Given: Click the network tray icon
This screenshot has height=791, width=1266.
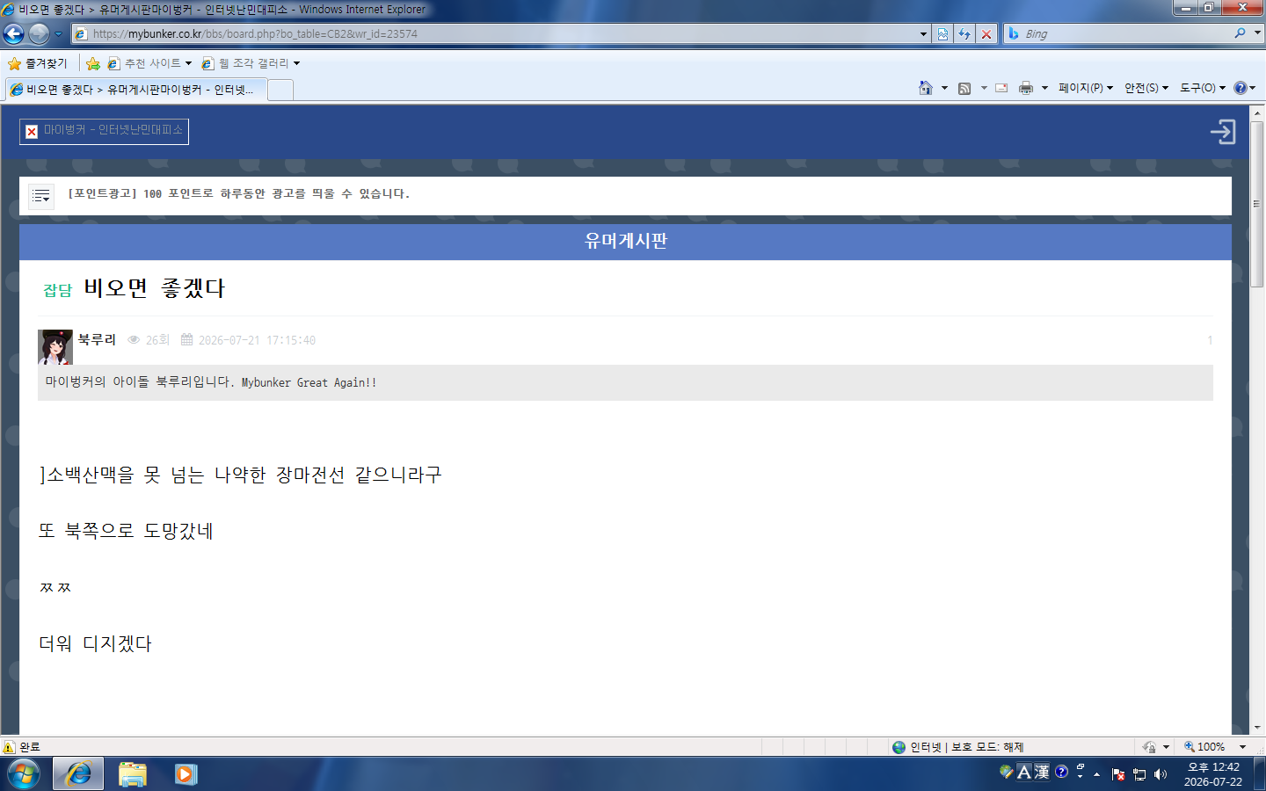Looking at the screenshot, I should click(1139, 774).
